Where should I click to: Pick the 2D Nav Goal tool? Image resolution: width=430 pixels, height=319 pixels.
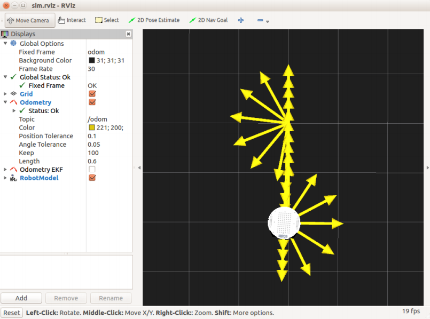208,20
